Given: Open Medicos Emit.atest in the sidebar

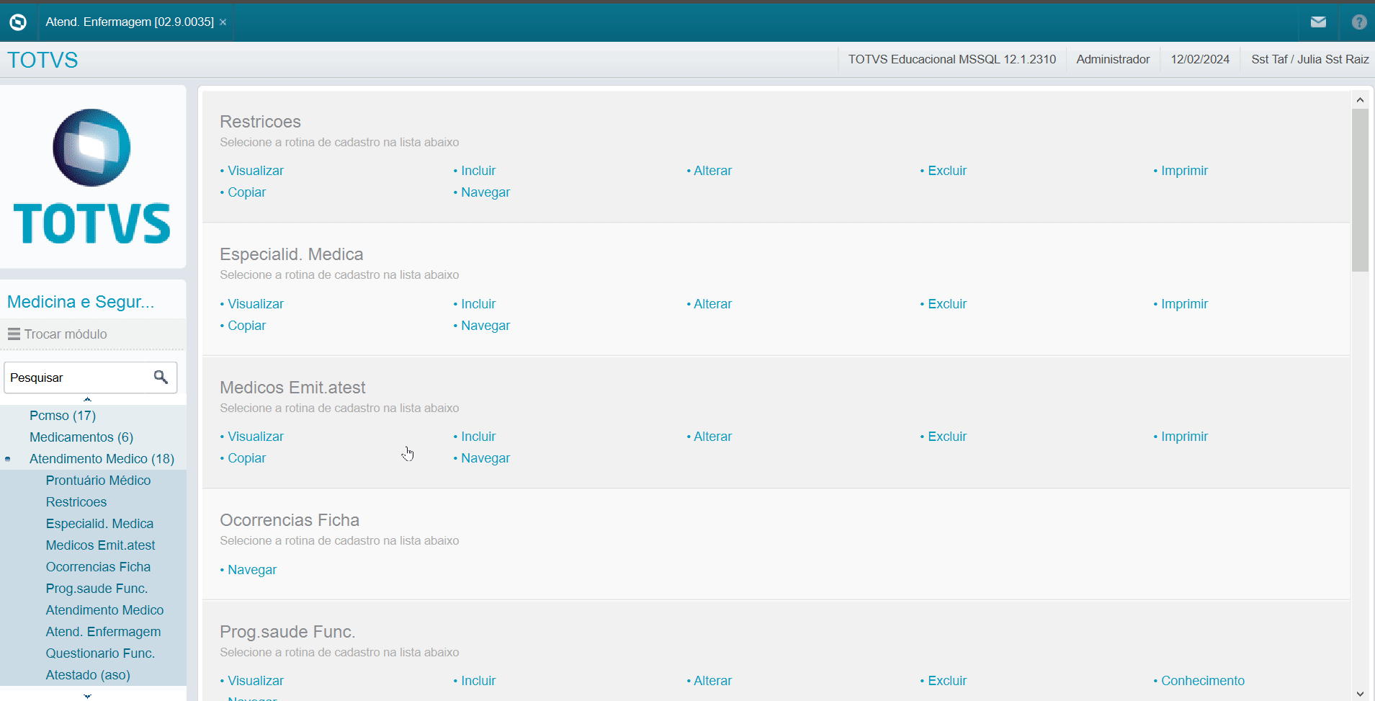Looking at the screenshot, I should pyautogui.click(x=100, y=545).
